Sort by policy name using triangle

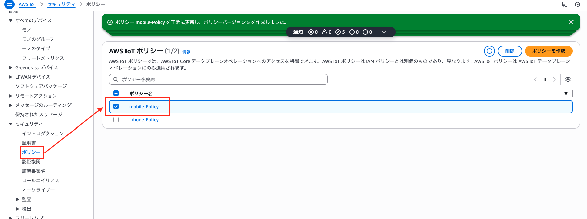[566, 94]
